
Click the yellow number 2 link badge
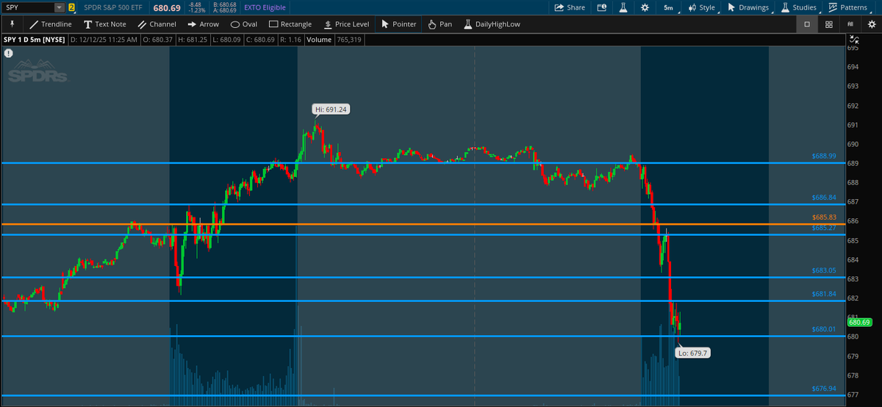coord(71,7)
